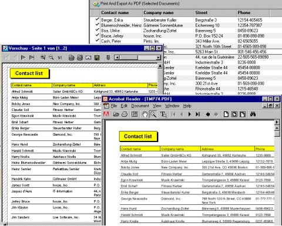Image resolution: width=282 pixels, height=226 pixels.
Task: Open right-pointing arrow menu above Acrobat scrollbar
Action: pyautogui.click(x=277, y=122)
